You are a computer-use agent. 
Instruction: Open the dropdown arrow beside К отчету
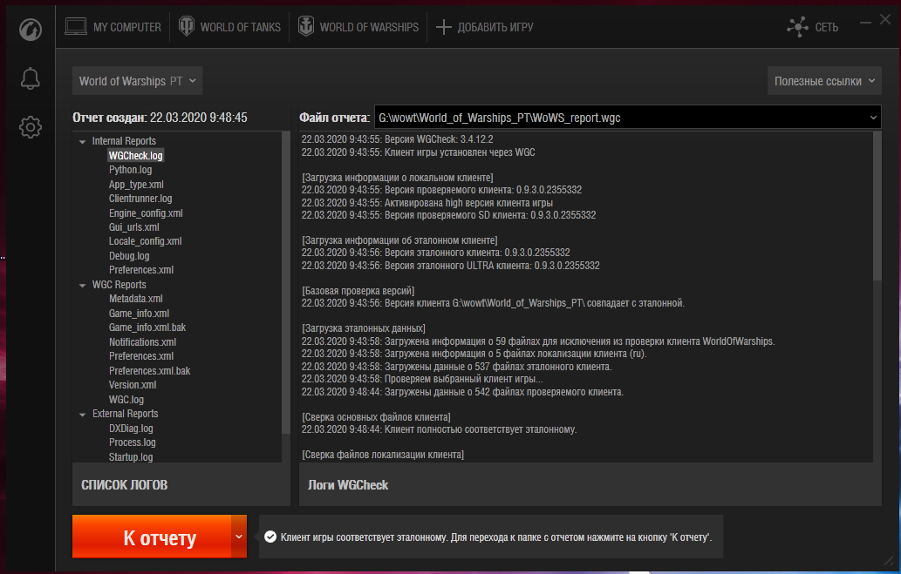pos(239,537)
